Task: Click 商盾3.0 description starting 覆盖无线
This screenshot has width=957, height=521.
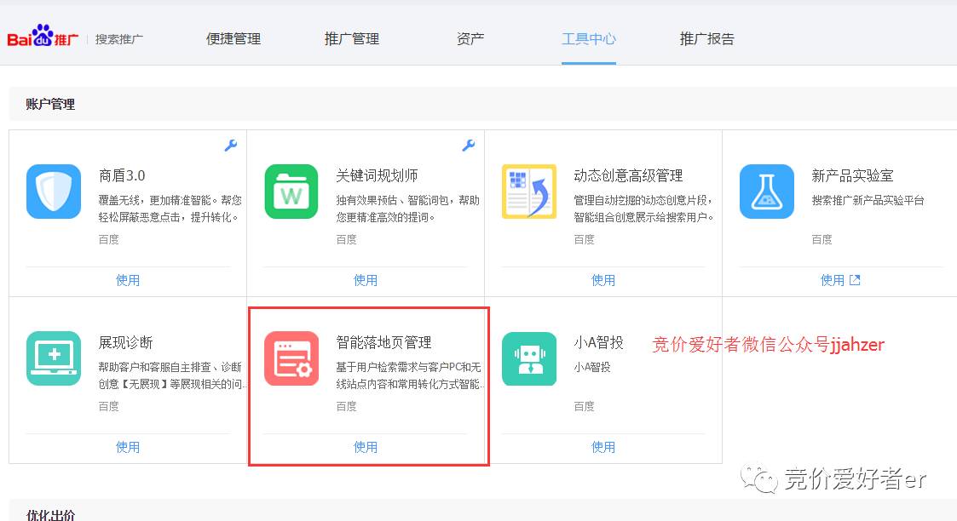Action: (170, 209)
